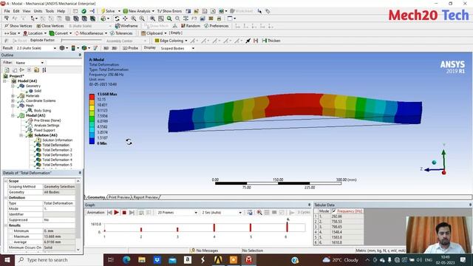Click mode 4 bar in graph
Screen dimensions: 473x266
(214, 228)
